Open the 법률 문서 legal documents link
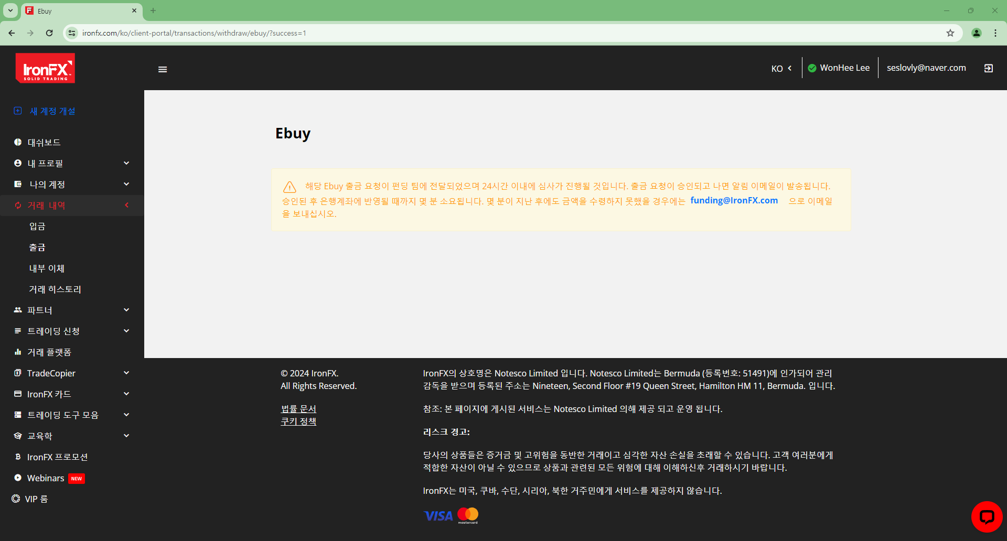Viewport: 1007px width, 541px height. pos(298,408)
